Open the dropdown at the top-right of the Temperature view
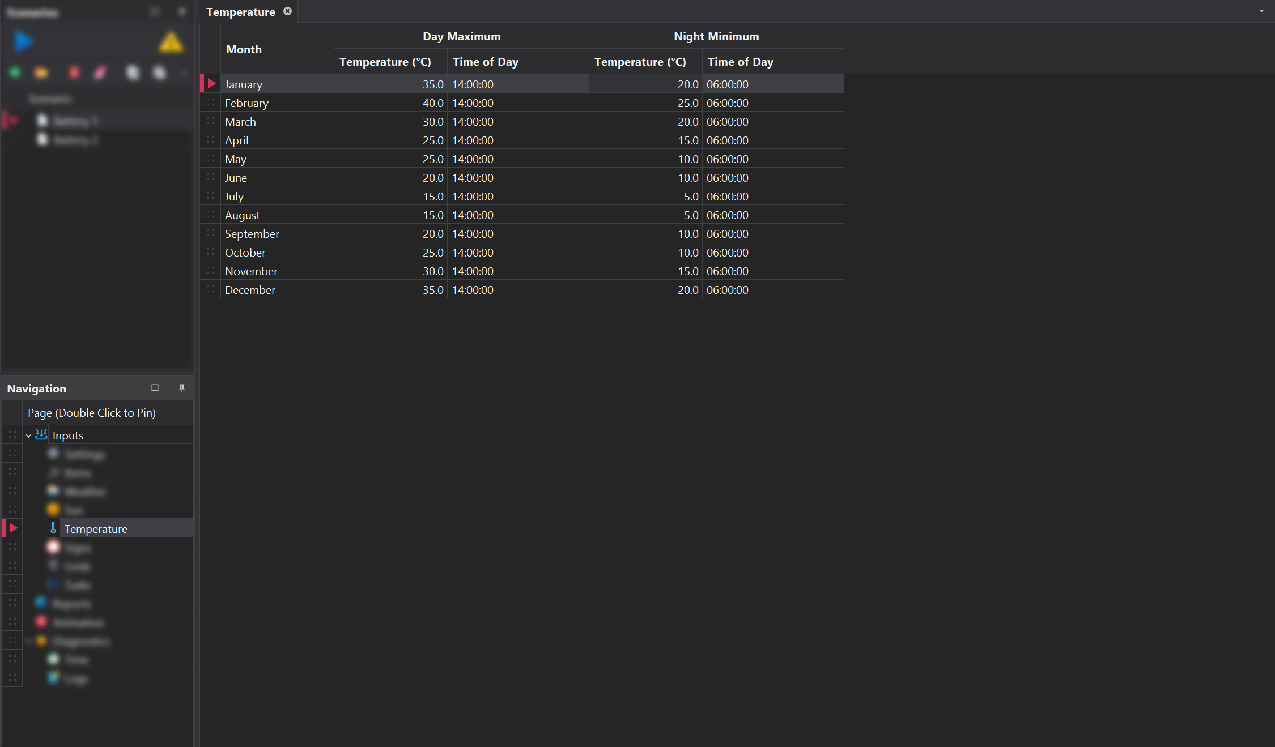Image resolution: width=1275 pixels, height=747 pixels. coord(1260,11)
